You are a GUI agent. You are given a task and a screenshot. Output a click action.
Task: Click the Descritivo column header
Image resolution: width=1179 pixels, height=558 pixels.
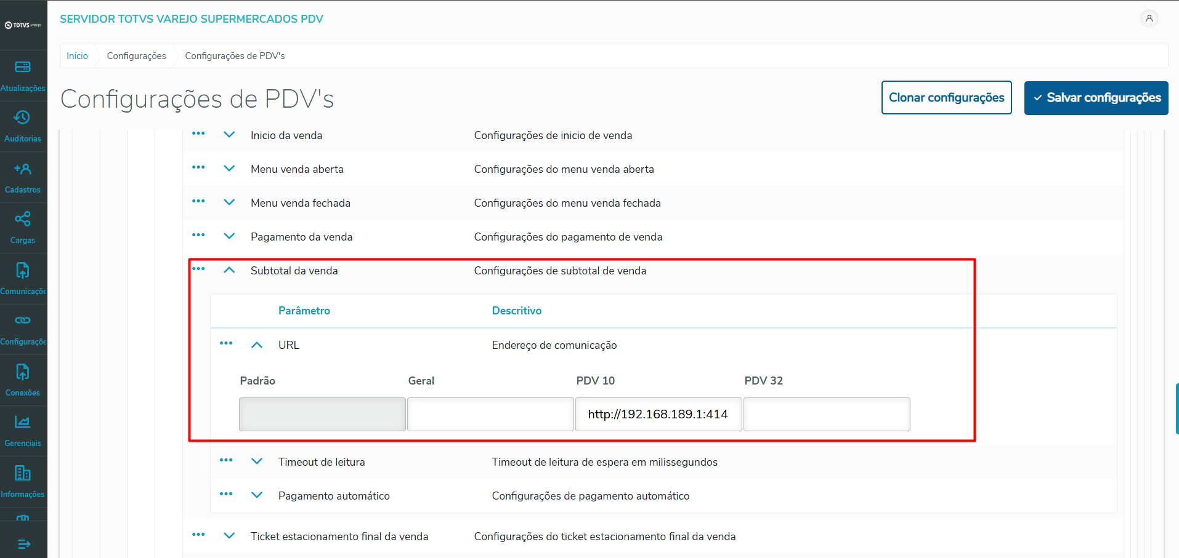(517, 311)
